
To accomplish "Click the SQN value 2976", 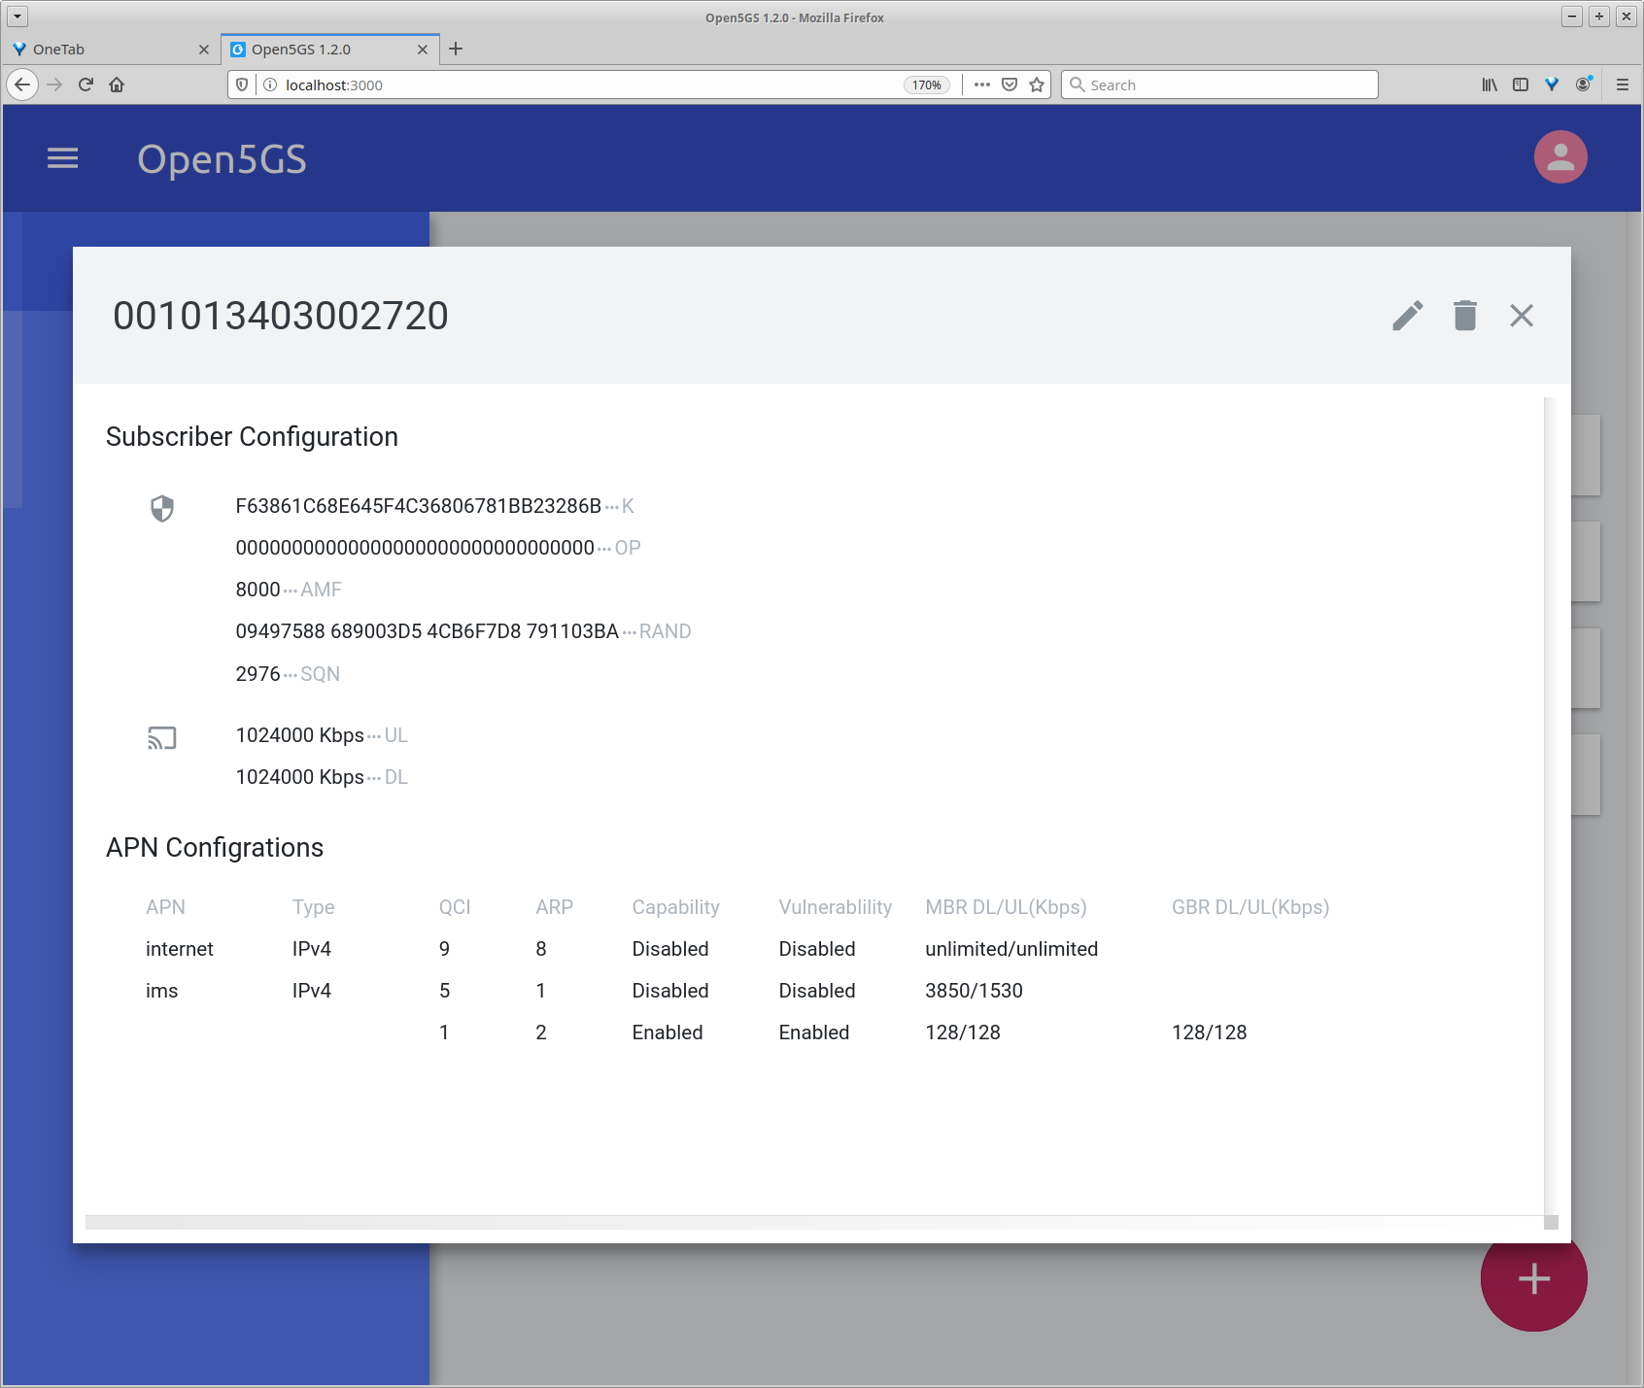I will [x=257, y=674].
